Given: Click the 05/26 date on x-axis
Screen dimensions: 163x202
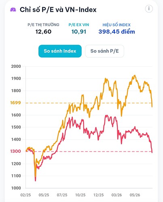Looking at the screenshot, I should [135, 195].
